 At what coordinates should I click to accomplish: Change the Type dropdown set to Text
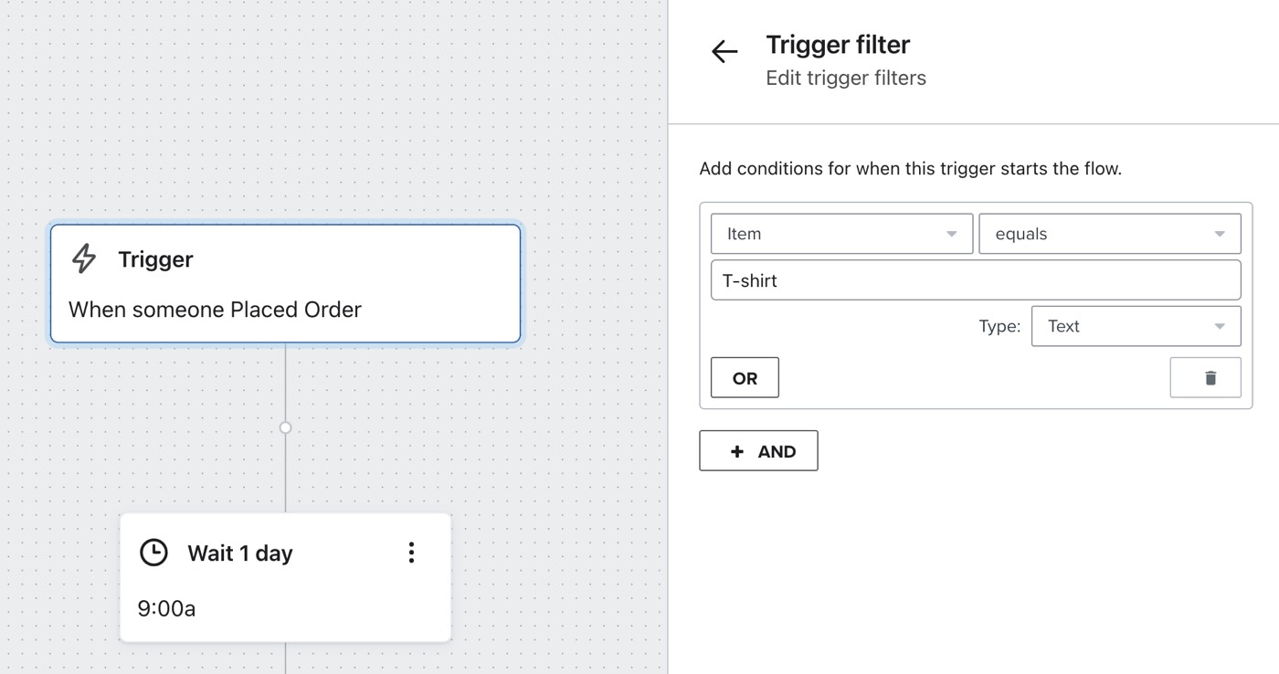click(1136, 326)
